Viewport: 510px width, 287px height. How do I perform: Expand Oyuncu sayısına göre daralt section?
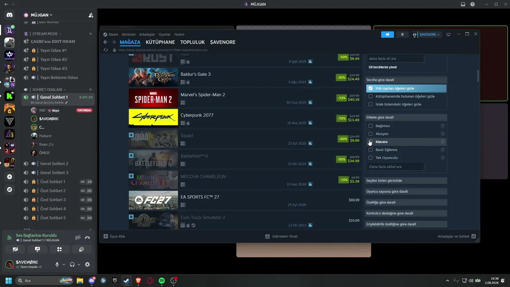pyautogui.click(x=406, y=191)
